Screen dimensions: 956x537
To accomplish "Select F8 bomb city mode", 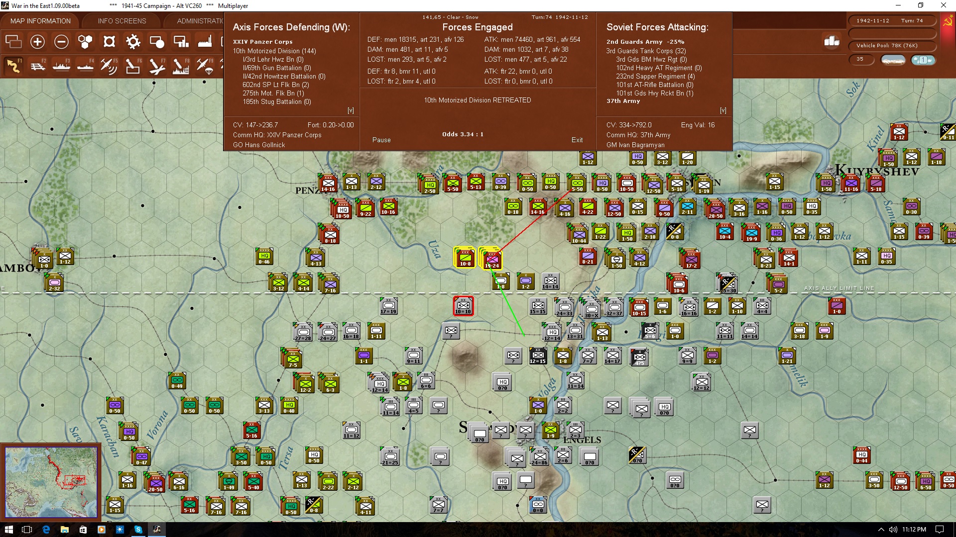I will tap(181, 66).
